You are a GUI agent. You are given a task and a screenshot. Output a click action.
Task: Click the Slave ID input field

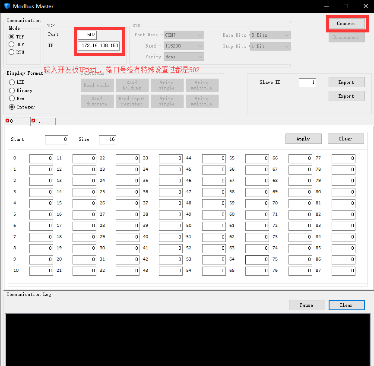pos(307,82)
